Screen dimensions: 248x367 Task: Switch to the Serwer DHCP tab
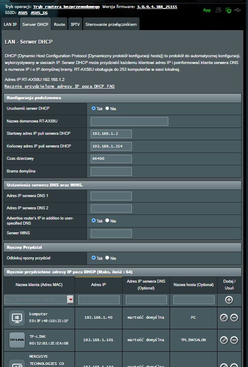[35, 24]
